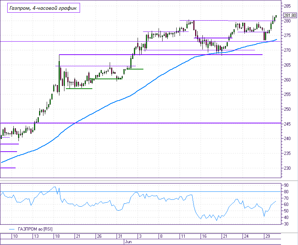Click price axis value 275
The width and height of the screenshot is (298, 245).
click(287, 35)
